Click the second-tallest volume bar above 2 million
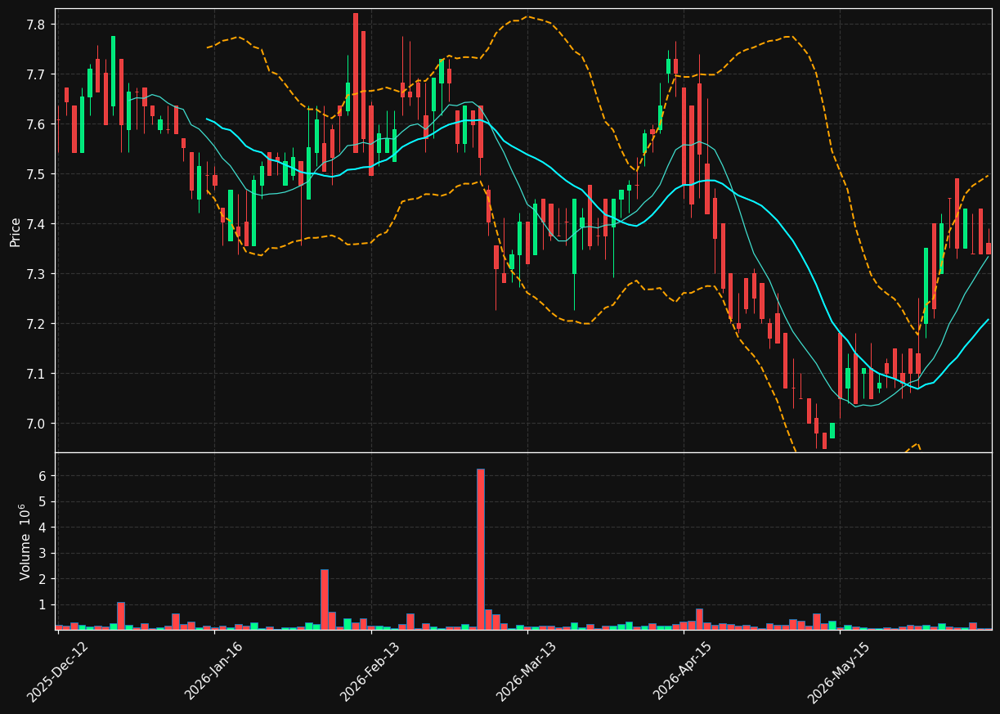The width and height of the screenshot is (1000, 714). click(325, 599)
